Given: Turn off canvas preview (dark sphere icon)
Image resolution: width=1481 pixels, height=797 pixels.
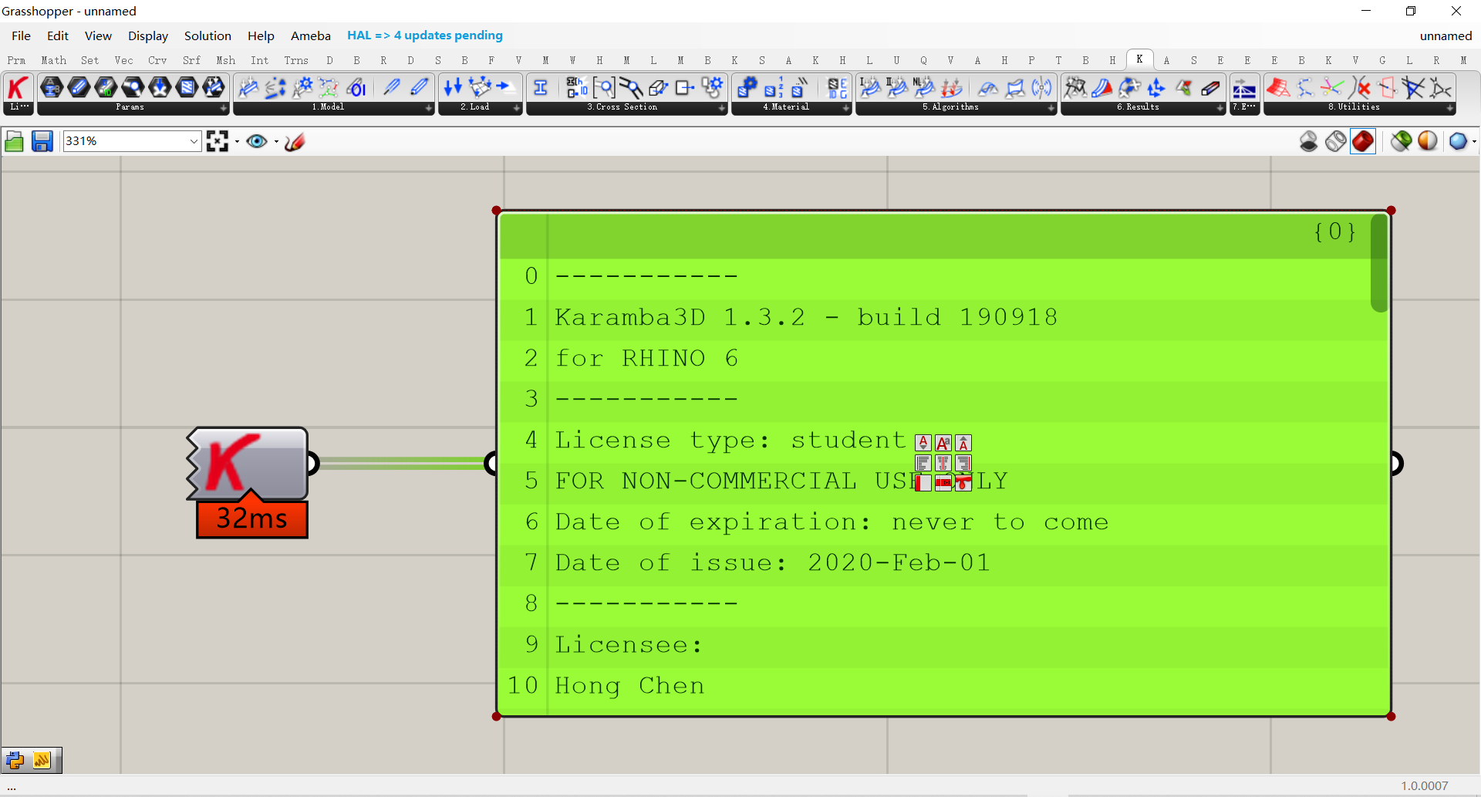Looking at the screenshot, I should point(1309,141).
